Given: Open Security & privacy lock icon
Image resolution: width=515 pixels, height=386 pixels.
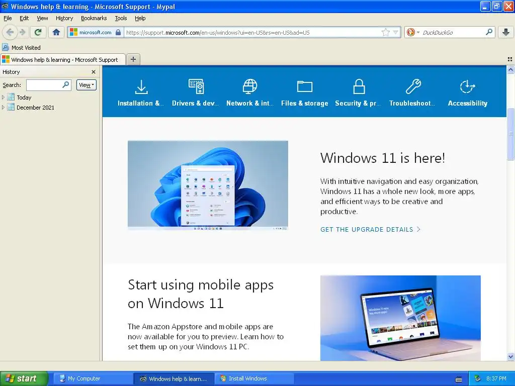Looking at the screenshot, I should (x=359, y=86).
